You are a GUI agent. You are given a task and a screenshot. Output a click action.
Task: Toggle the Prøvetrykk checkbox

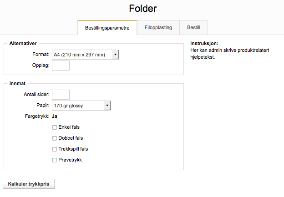pyautogui.click(x=55, y=160)
